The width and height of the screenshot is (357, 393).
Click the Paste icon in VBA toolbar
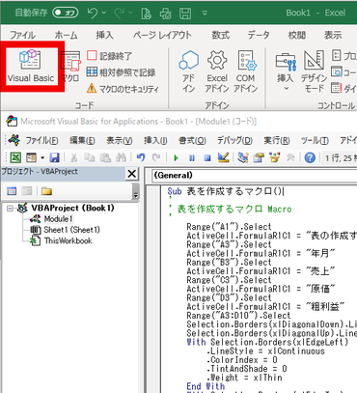pyautogui.click(x=105, y=157)
